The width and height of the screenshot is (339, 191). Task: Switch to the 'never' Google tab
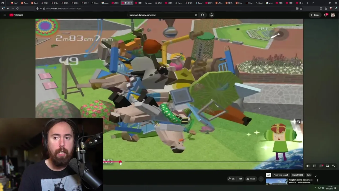click(105, 3)
